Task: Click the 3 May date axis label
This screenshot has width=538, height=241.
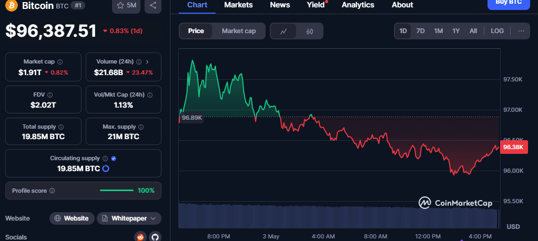Action: (x=271, y=237)
